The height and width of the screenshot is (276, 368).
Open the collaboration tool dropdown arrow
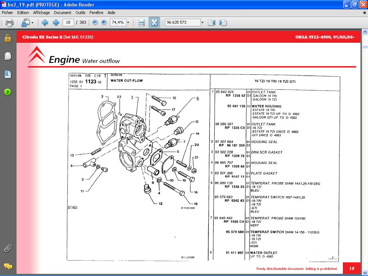click(32, 23)
